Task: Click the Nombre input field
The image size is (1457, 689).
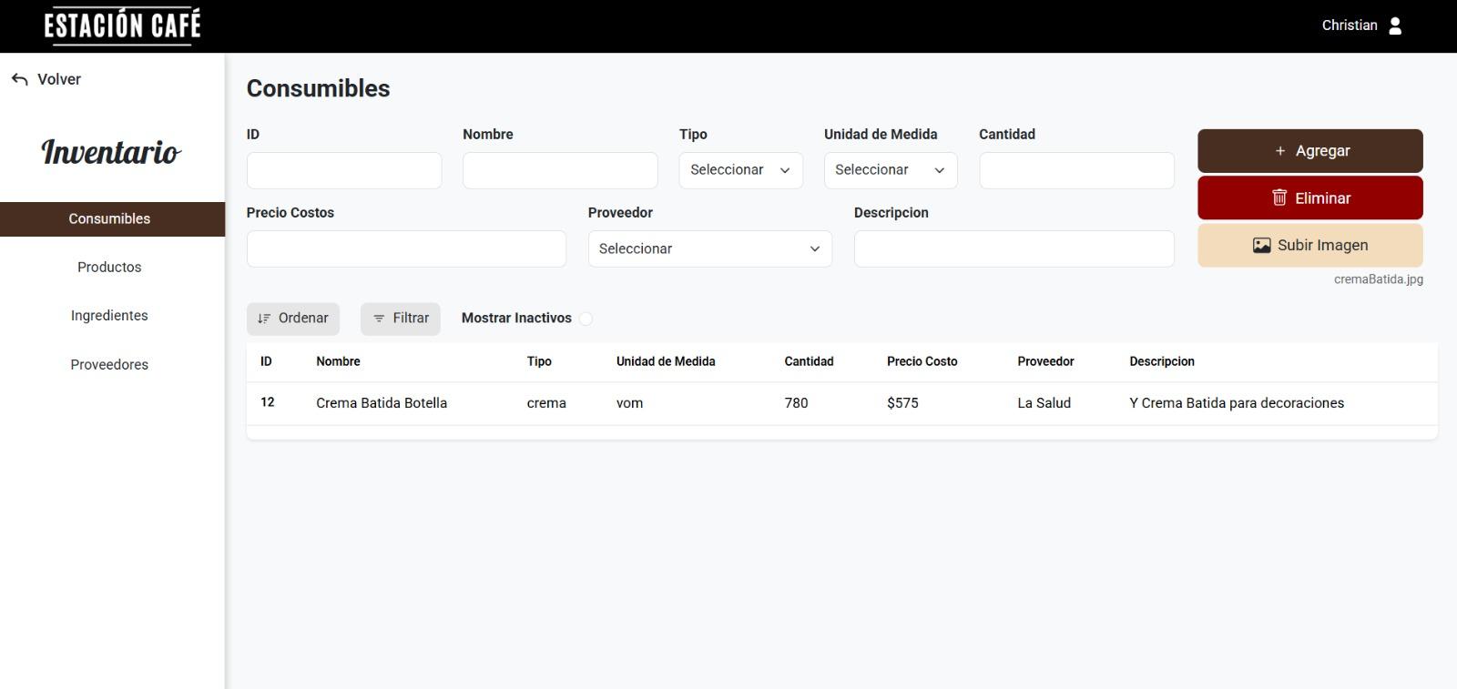Action: pyautogui.click(x=559, y=170)
